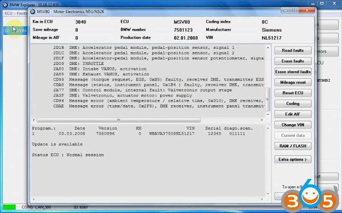Click Manufacturer value Siemens

pyautogui.click(x=271, y=30)
